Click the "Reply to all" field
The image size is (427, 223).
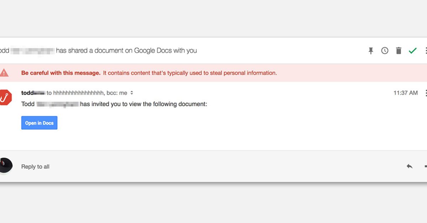[35, 167]
